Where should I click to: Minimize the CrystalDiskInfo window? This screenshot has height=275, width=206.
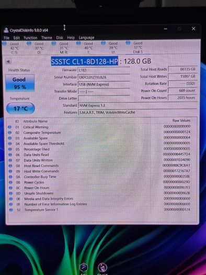(x=166, y=29)
